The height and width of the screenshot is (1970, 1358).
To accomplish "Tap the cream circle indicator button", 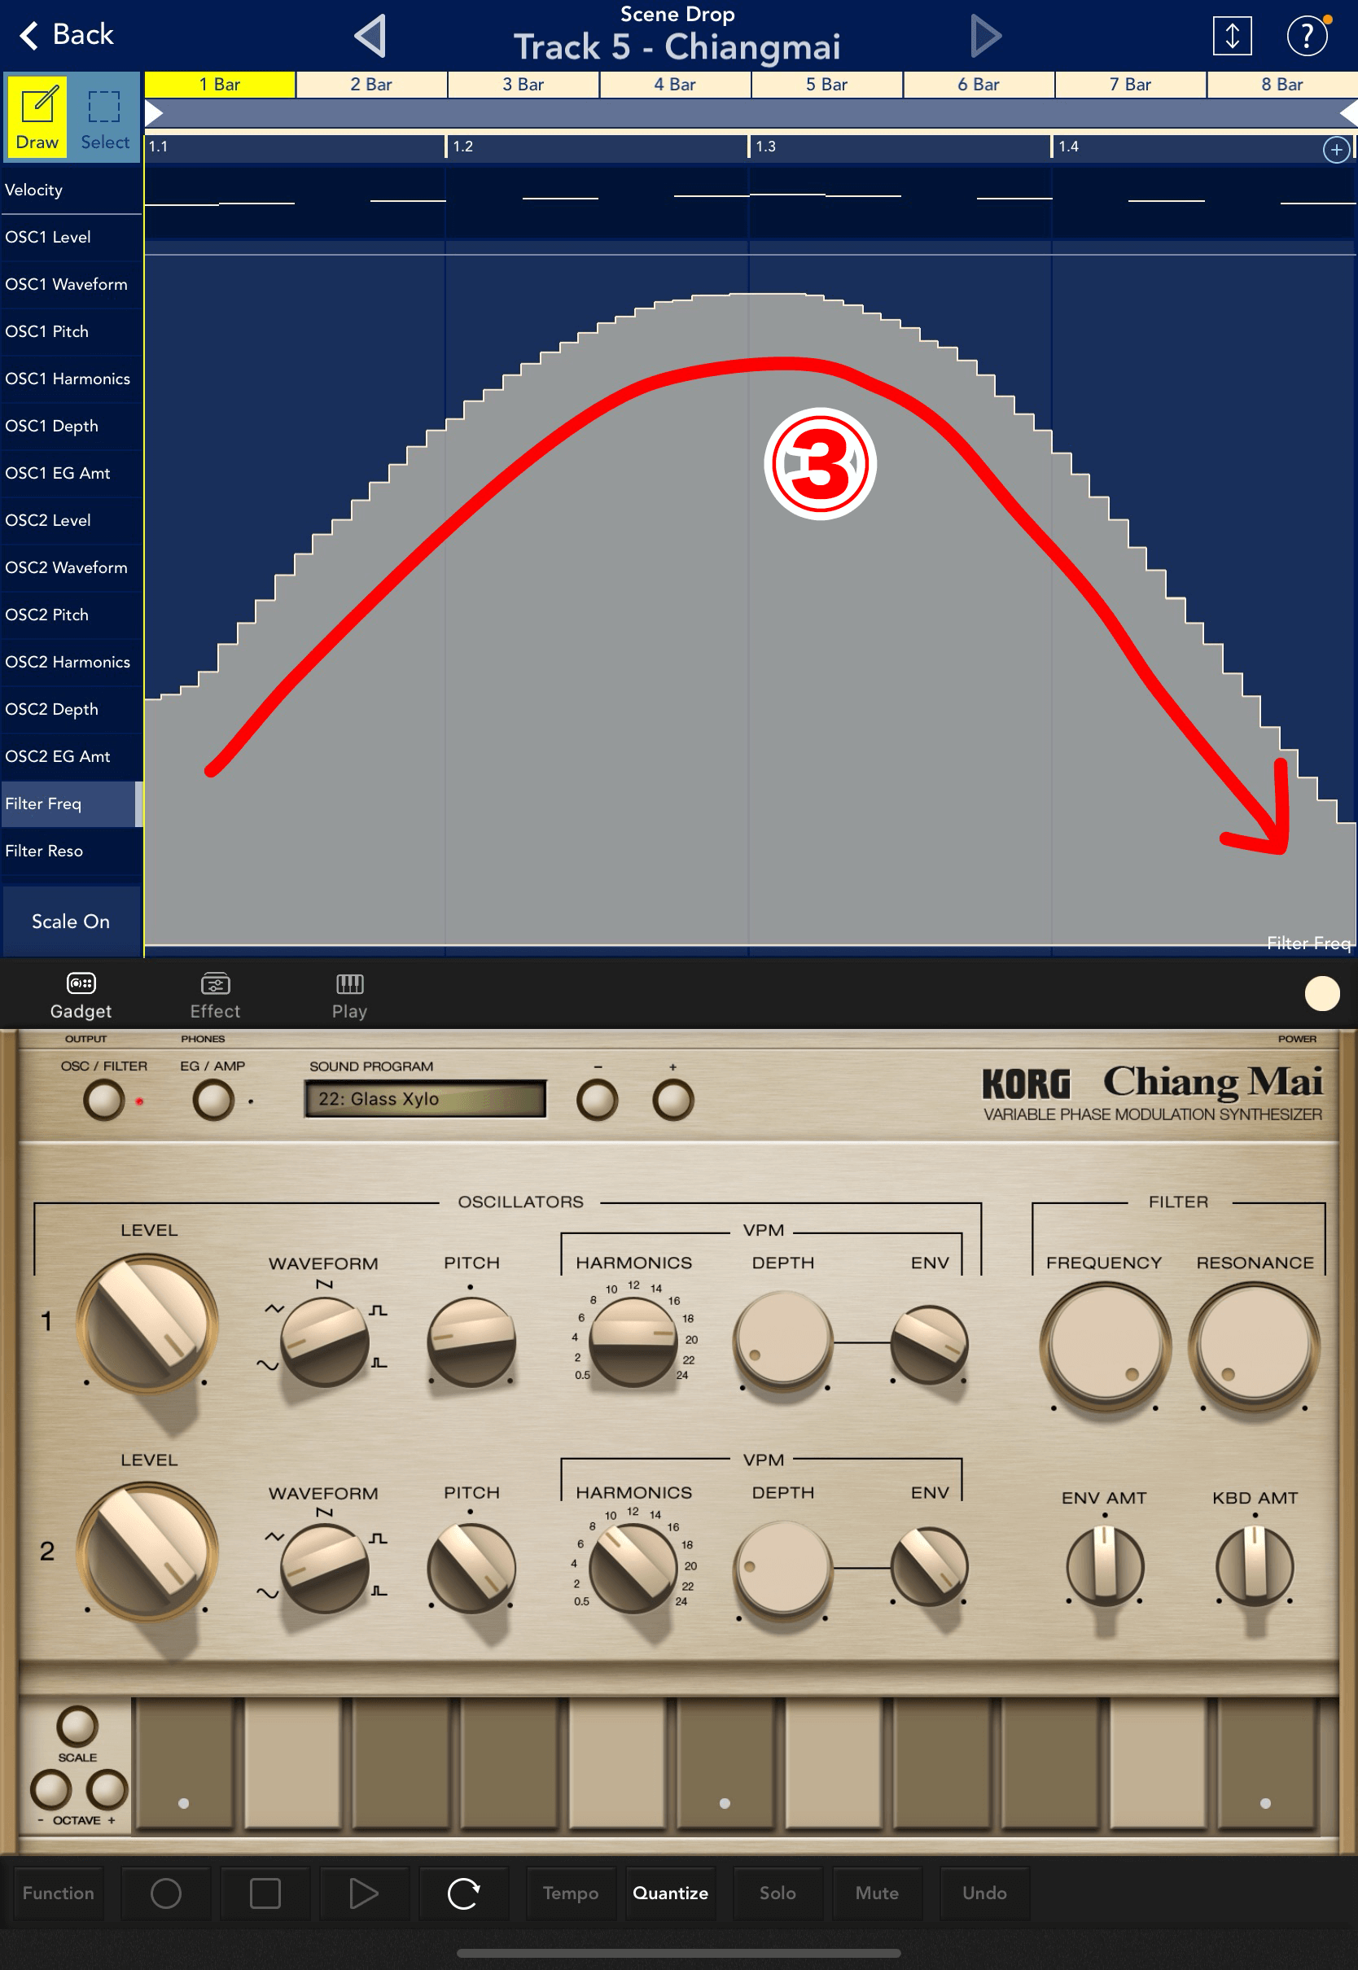I will [1321, 993].
